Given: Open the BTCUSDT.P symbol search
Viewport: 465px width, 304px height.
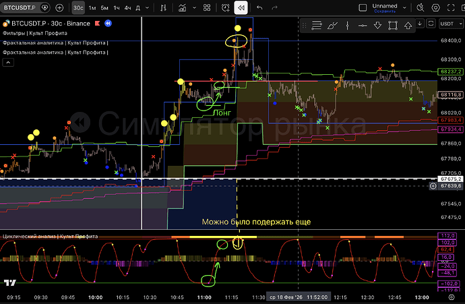Looking at the screenshot, I should coord(26,8).
